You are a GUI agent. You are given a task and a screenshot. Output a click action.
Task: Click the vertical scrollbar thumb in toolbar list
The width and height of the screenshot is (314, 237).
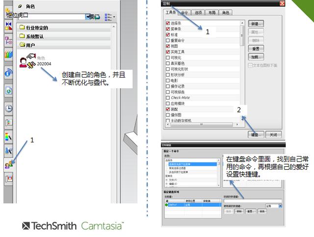(242, 36)
